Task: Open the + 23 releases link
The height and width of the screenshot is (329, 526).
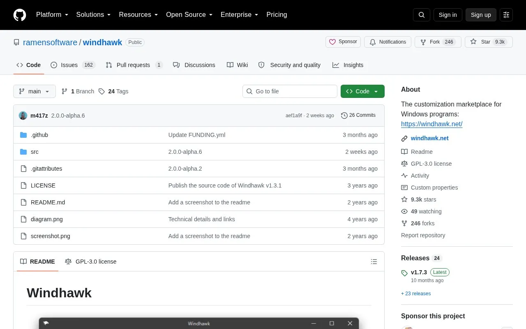Action: 416,294
